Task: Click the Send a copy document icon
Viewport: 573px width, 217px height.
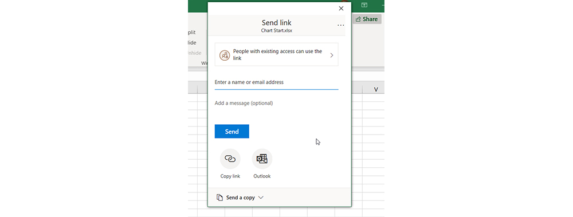Action: coord(219,198)
